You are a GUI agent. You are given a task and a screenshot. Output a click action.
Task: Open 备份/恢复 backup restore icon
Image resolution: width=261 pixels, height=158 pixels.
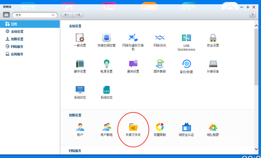[186, 64]
